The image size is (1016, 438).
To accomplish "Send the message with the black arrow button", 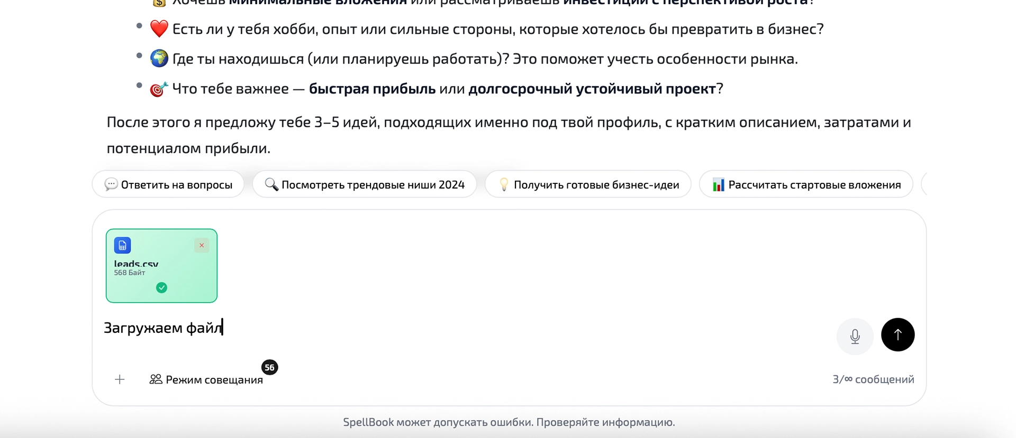I will 897,335.
